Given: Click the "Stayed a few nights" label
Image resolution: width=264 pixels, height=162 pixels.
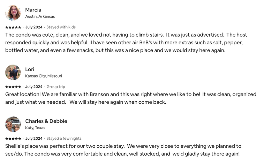Looking at the screenshot, I should [64, 139].
